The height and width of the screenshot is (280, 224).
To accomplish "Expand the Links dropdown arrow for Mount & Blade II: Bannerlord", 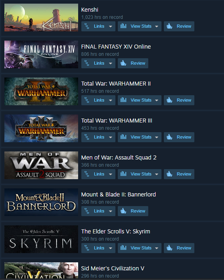I will 111,211.
